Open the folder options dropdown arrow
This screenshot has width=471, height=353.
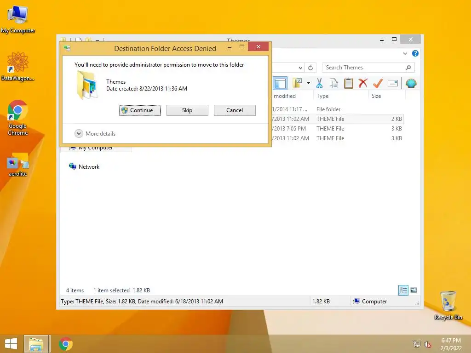pyautogui.click(x=308, y=83)
